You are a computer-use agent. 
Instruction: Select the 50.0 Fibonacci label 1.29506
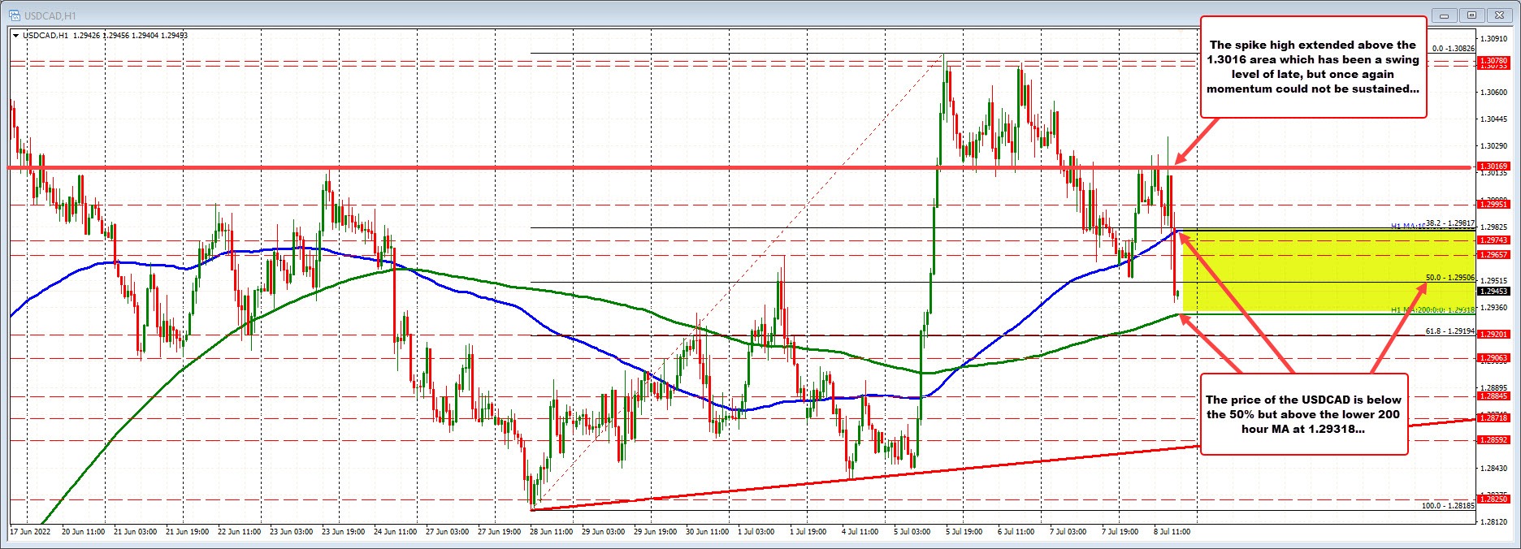pyautogui.click(x=1449, y=278)
